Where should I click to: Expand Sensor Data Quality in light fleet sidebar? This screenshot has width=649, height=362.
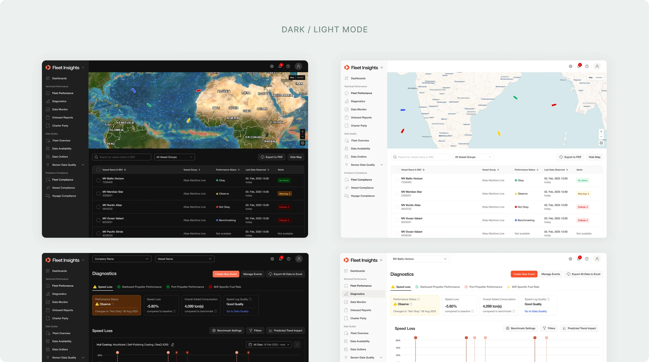coord(382,165)
